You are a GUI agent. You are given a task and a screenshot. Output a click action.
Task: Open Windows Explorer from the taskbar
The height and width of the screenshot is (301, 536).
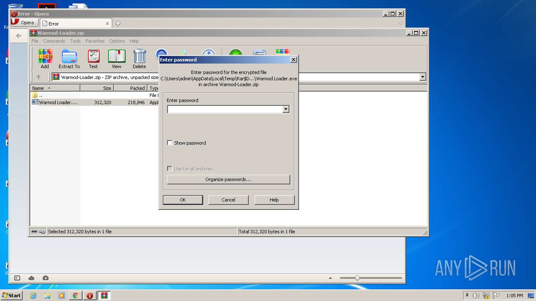[47, 296]
